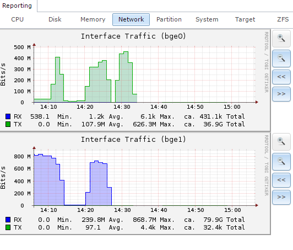The width and height of the screenshot is (293, 250).
Task: Open the Memory tab
Action: 93,19
